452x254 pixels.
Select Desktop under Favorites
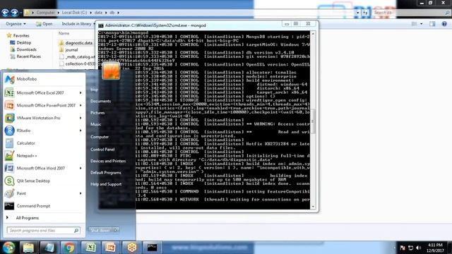[23, 42]
